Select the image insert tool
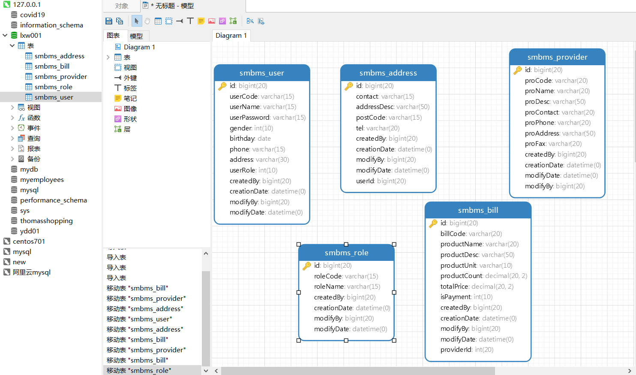The width and height of the screenshot is (636, 375). point(212,21)
